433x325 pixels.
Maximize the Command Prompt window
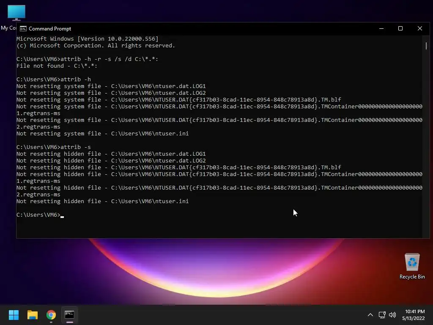tap(400, 28)
